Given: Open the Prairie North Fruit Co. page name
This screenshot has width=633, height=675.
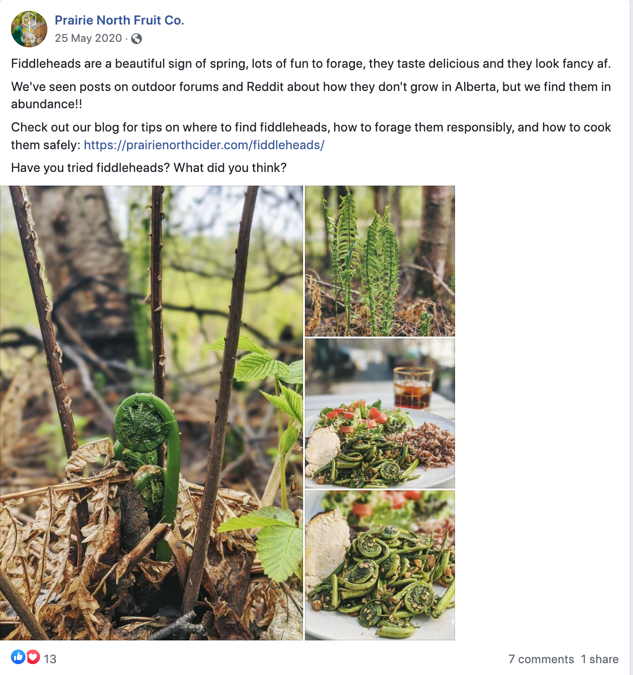Looking at the screenshot, I should pyautogui.click(x=119, y=20).
